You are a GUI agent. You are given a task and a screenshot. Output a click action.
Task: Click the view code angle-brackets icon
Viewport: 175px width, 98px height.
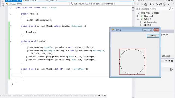169,4
